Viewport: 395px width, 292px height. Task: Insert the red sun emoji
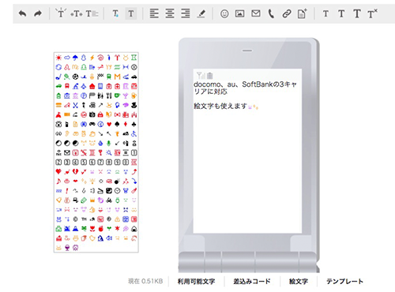coord(58,58)
